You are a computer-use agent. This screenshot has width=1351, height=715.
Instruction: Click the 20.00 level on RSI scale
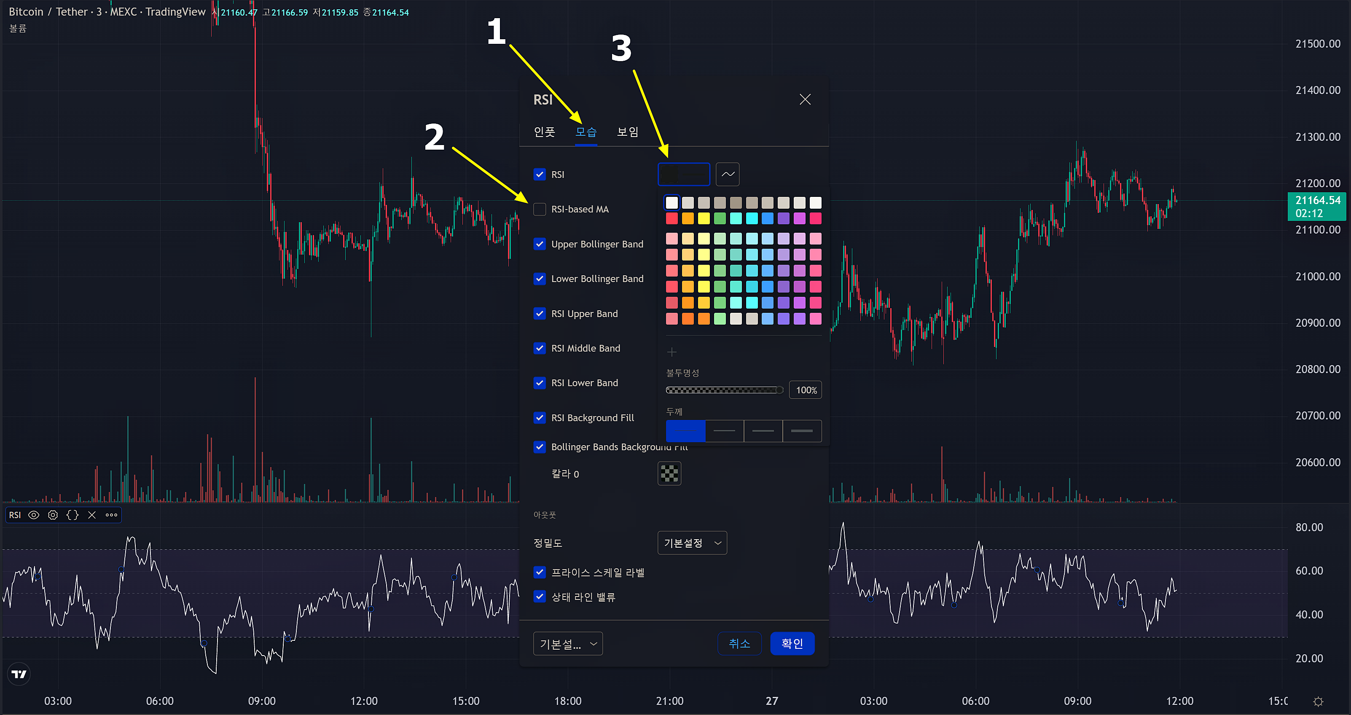pos(1309,659)
